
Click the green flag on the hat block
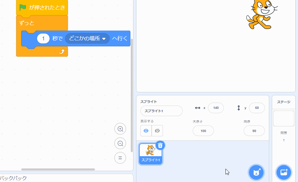pos(23,8)
